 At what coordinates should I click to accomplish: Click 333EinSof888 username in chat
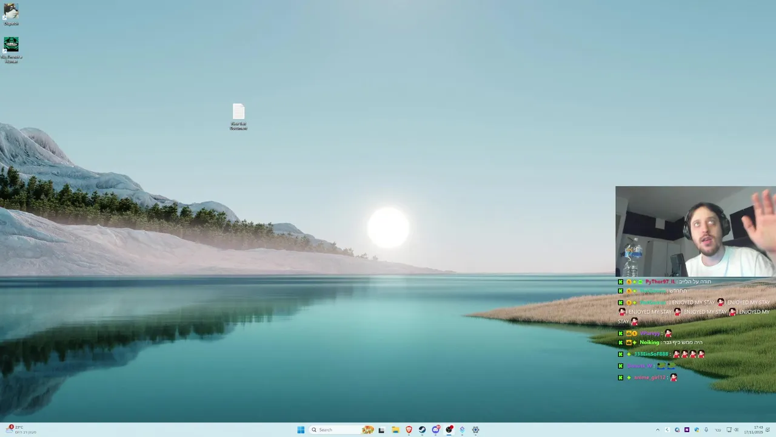pos(651,354)
